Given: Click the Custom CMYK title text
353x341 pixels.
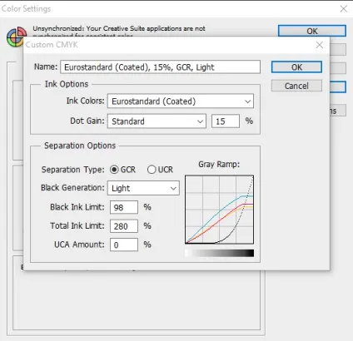Looking at the screenshot, I should pos(52,45).
